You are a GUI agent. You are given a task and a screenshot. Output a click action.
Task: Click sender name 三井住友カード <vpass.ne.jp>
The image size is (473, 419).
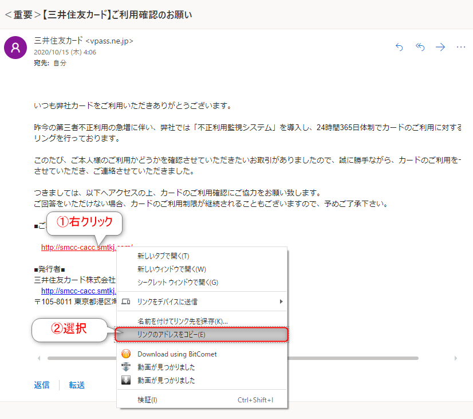84,41
